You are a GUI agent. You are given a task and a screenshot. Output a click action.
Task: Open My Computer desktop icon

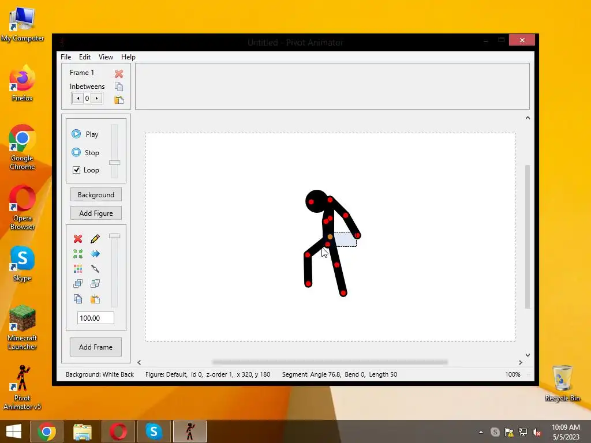[23, 24]
